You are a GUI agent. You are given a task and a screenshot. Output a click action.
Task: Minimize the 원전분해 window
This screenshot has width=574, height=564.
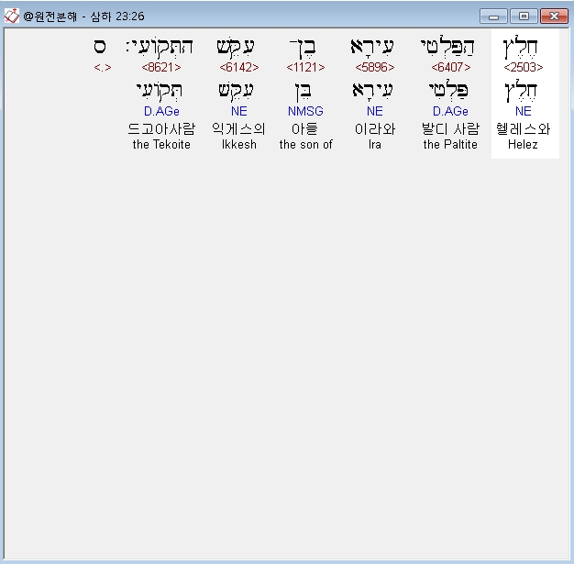(x=493, y=17)
